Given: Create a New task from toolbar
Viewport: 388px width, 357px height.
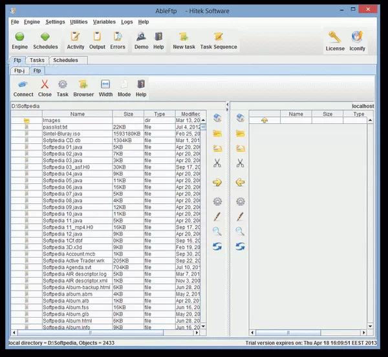Looking at the screenshot, I should 184,37.
